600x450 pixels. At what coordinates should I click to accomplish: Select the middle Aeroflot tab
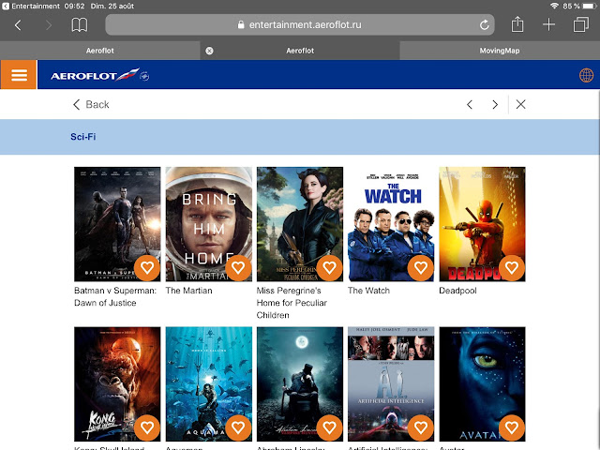point(300,51)
